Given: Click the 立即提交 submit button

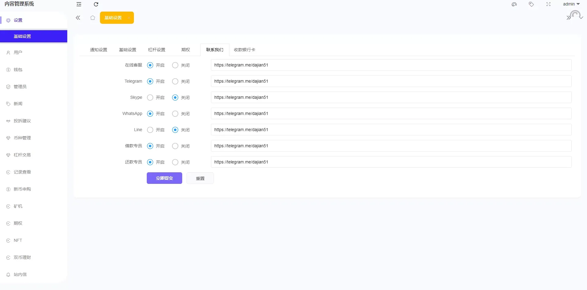Looking at the screenshot, I should tap(164, 178).
